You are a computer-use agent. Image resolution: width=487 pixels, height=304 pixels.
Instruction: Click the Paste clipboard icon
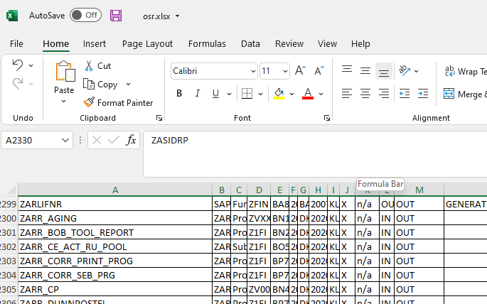tap(65, 71)
